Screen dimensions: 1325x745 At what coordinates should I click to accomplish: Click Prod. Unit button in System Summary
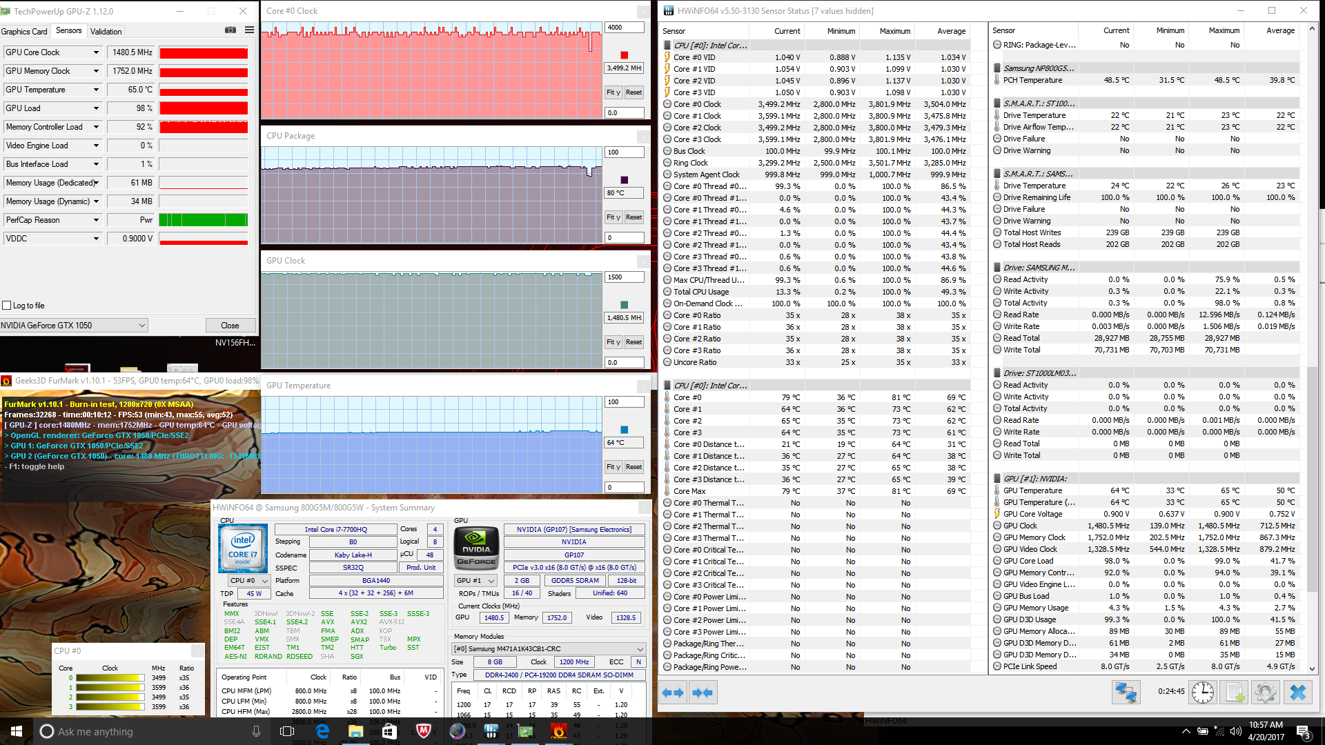click(x=421, y=568)
